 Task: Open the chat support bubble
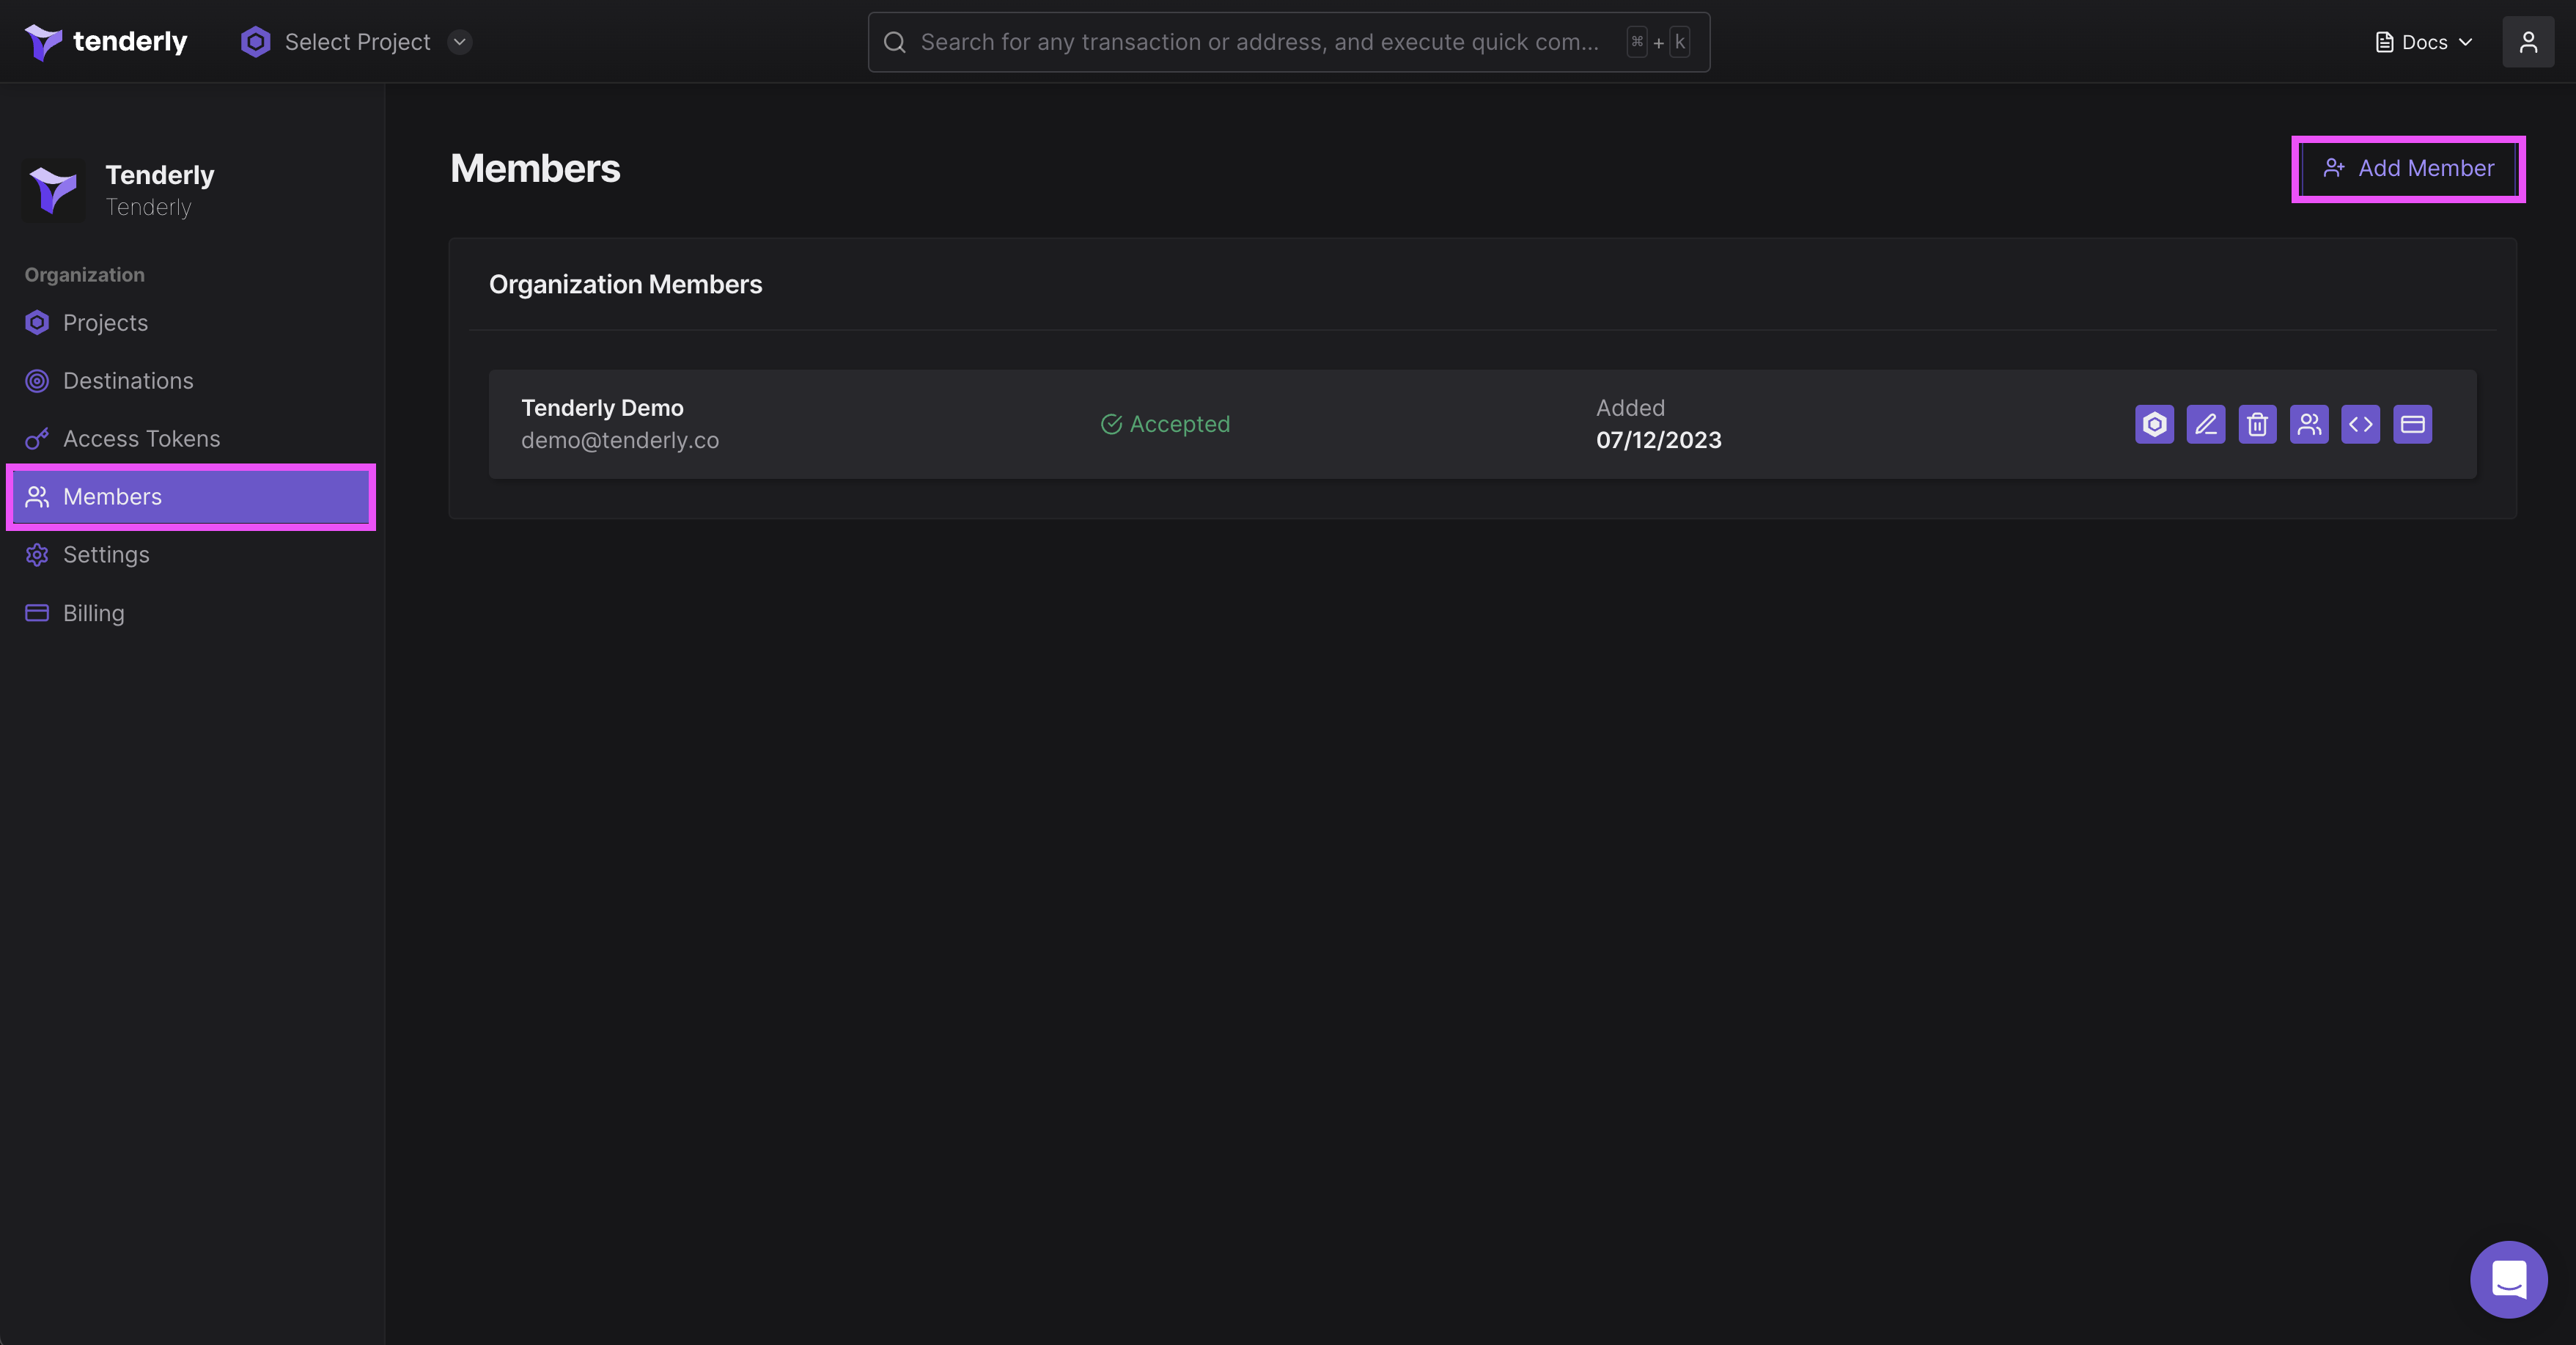click(2509, 1279)
